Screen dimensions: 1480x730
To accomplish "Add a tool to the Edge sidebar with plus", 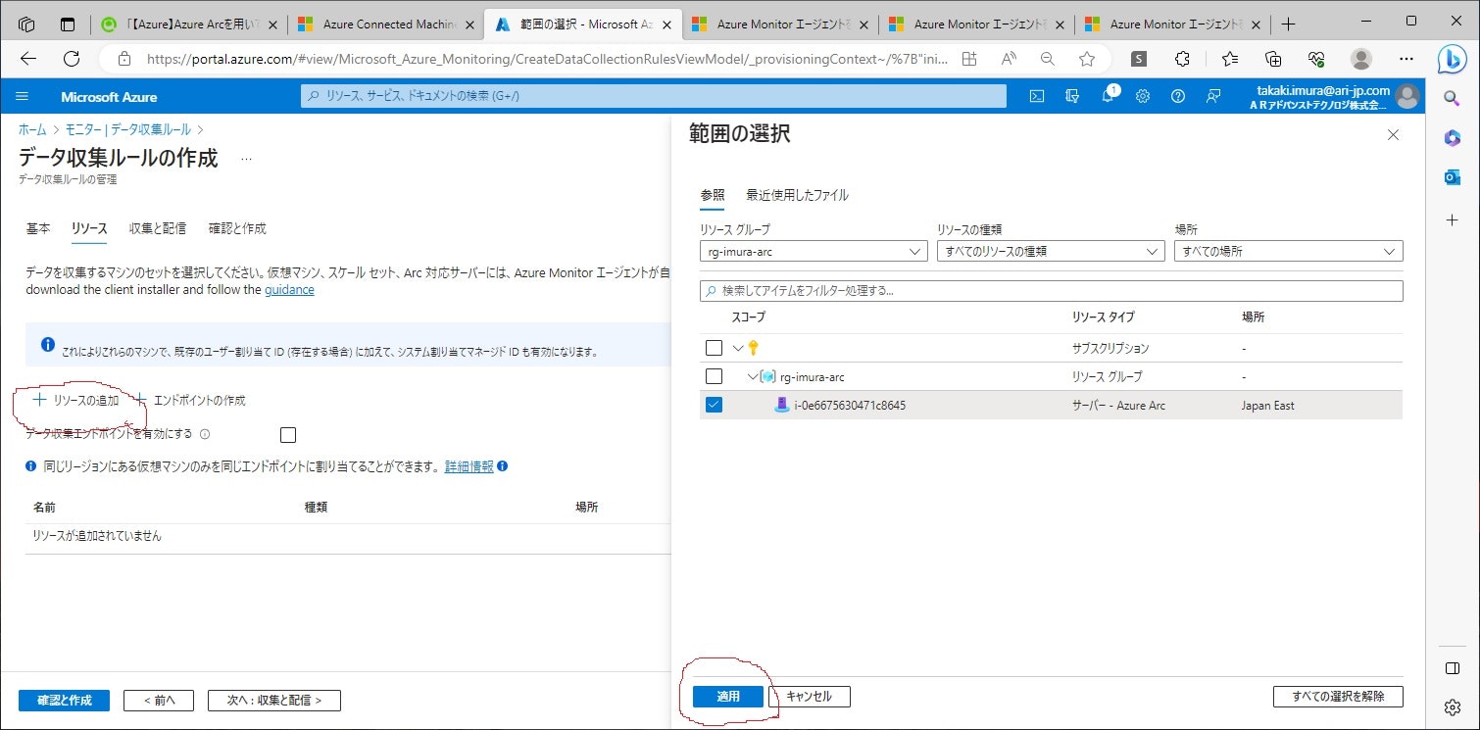I will pos(1452,220).
